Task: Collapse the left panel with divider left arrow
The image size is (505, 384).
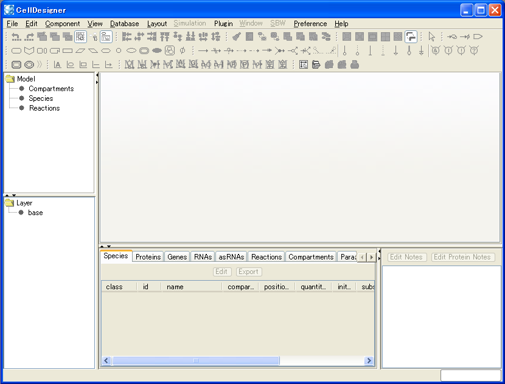Action: 97,75
